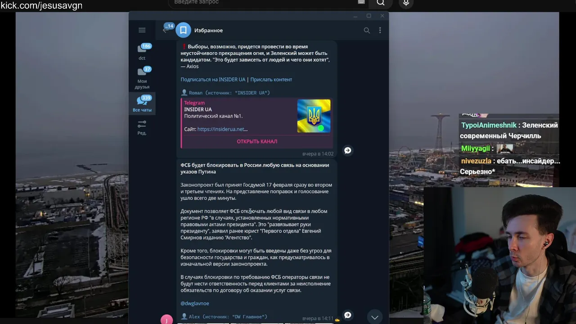Maximize the Telegram window
This screenshot has height=324, width=576.
point(369,16)
